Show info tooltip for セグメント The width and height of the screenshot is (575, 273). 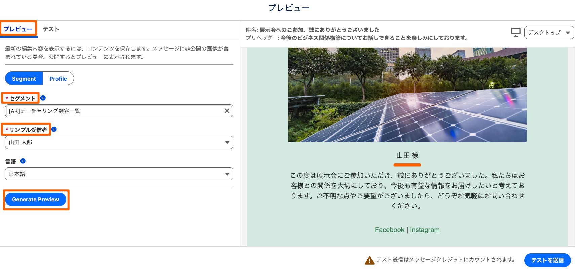(x=43, y=98)
